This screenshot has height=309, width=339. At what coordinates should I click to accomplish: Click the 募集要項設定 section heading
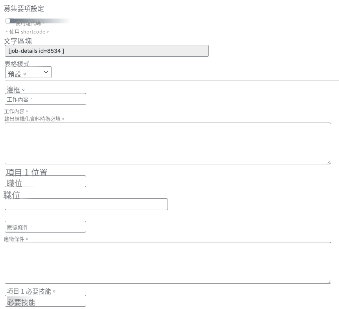24,9
